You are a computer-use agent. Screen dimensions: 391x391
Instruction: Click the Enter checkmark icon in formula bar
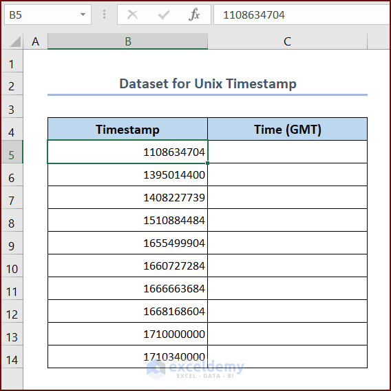click(x=164, y=14)
